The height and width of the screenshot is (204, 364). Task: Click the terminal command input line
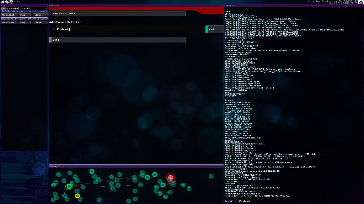coord(291,201)
